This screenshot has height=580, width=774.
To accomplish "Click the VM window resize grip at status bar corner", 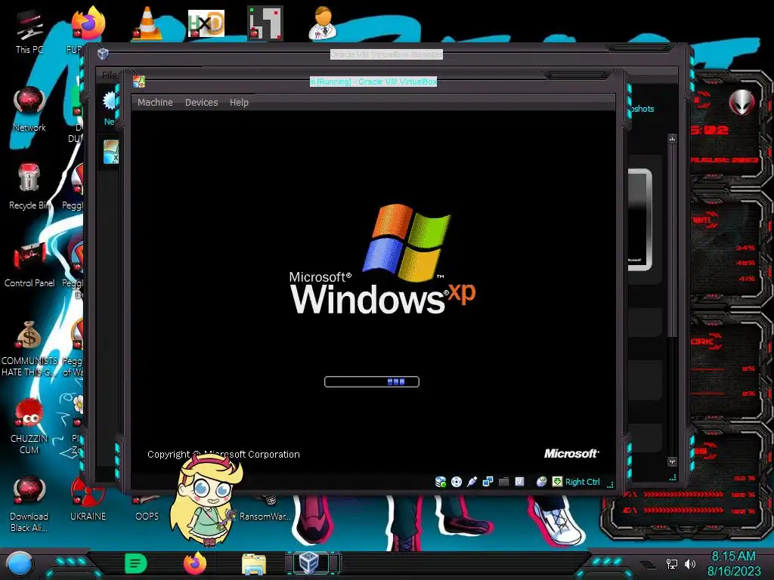I will coord(610,484).
